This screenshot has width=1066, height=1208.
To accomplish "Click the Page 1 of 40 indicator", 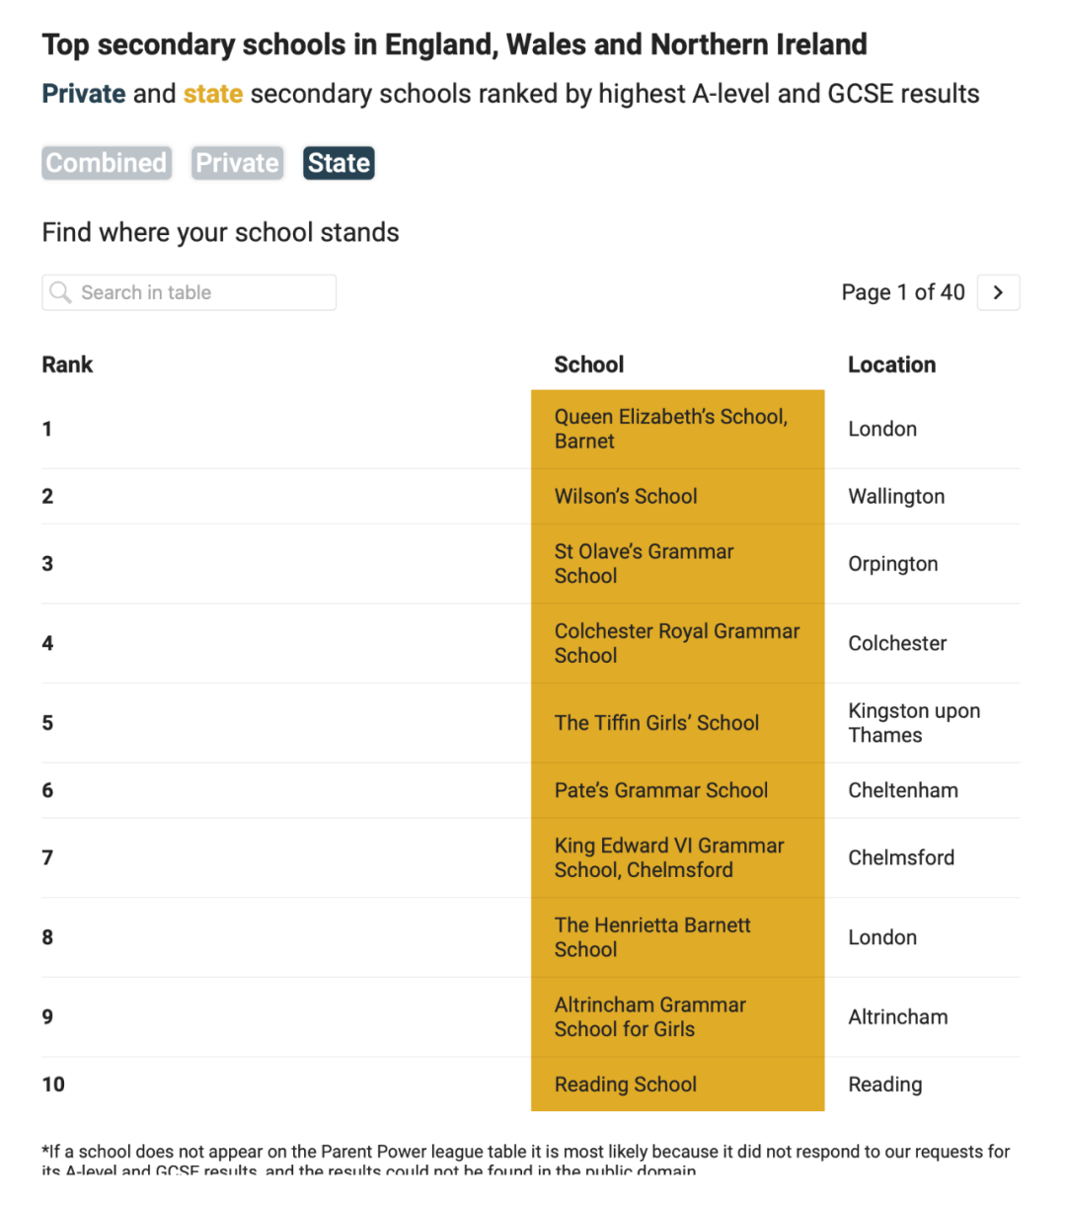I will [902, 292].
